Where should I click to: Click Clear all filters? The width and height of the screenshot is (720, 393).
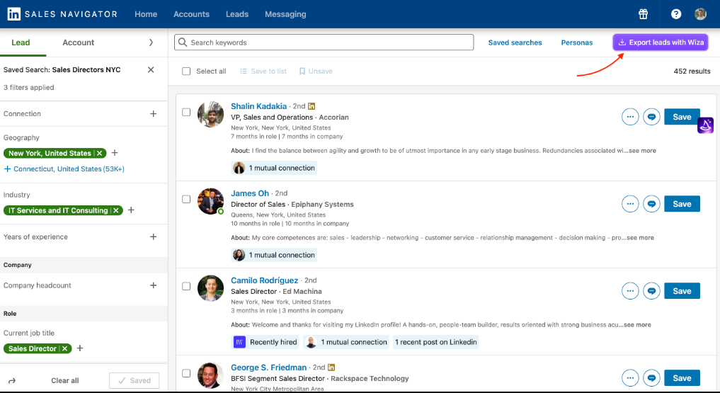coord(64,380)
